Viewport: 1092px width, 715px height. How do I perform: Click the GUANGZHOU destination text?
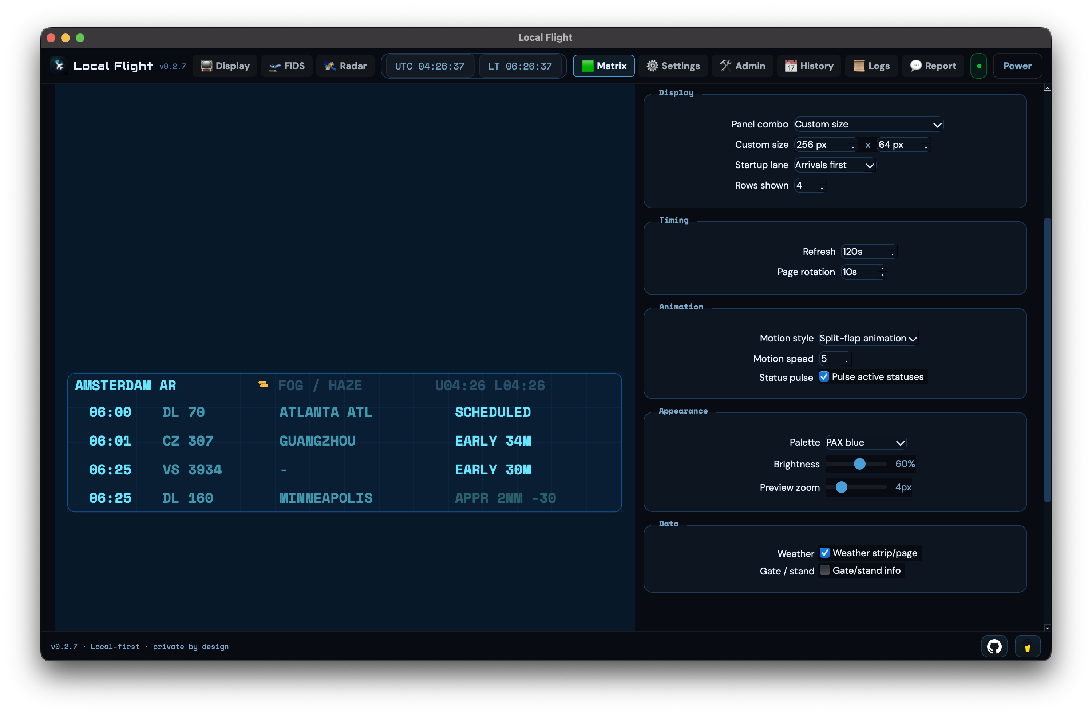pyautogui.click(x=317, y=441)
